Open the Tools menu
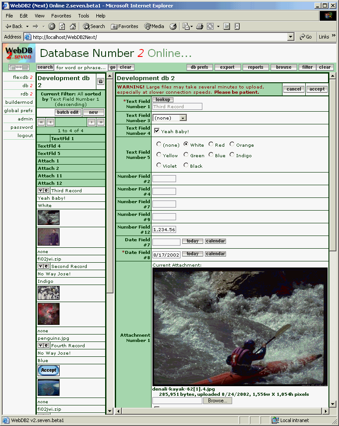Image resolution: width=339 pixels, height=426 pixels. 84,16
